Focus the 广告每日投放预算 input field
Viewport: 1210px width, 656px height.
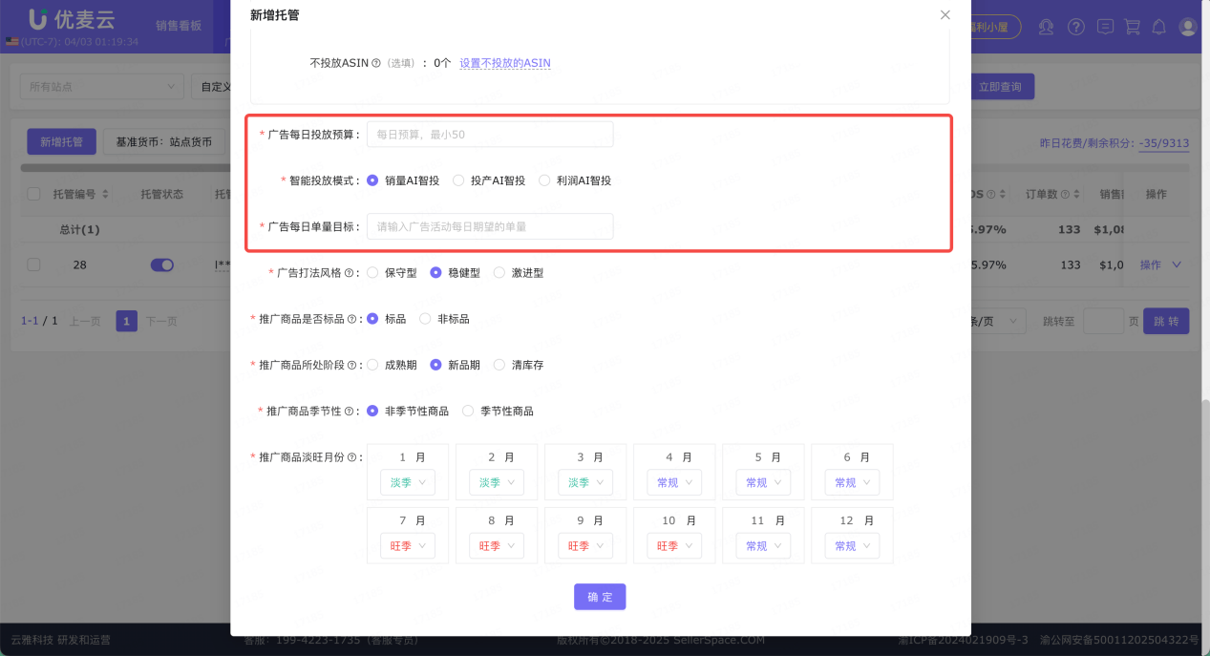(x=490, y=135)
